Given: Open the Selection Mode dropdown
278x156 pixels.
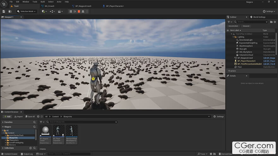Looking at the screenshot, I should (x=27, y=11).
